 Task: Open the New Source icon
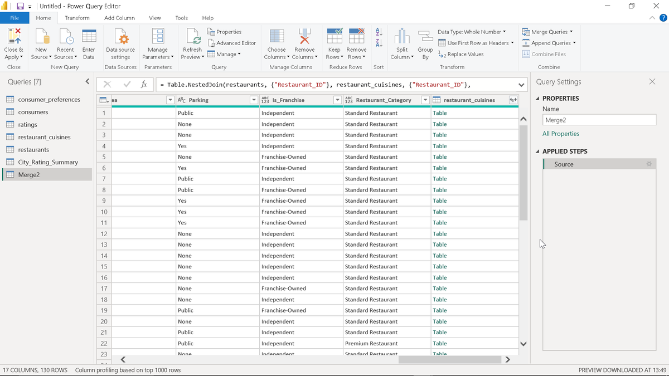pos(42,36)
